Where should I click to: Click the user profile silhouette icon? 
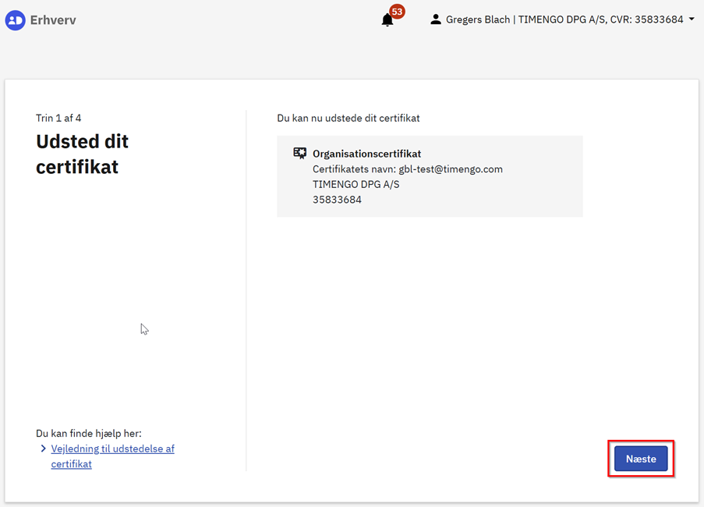point(436,19)
